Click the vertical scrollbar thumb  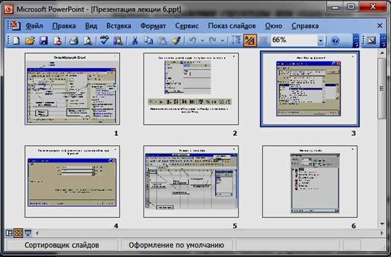pos(382,89)
